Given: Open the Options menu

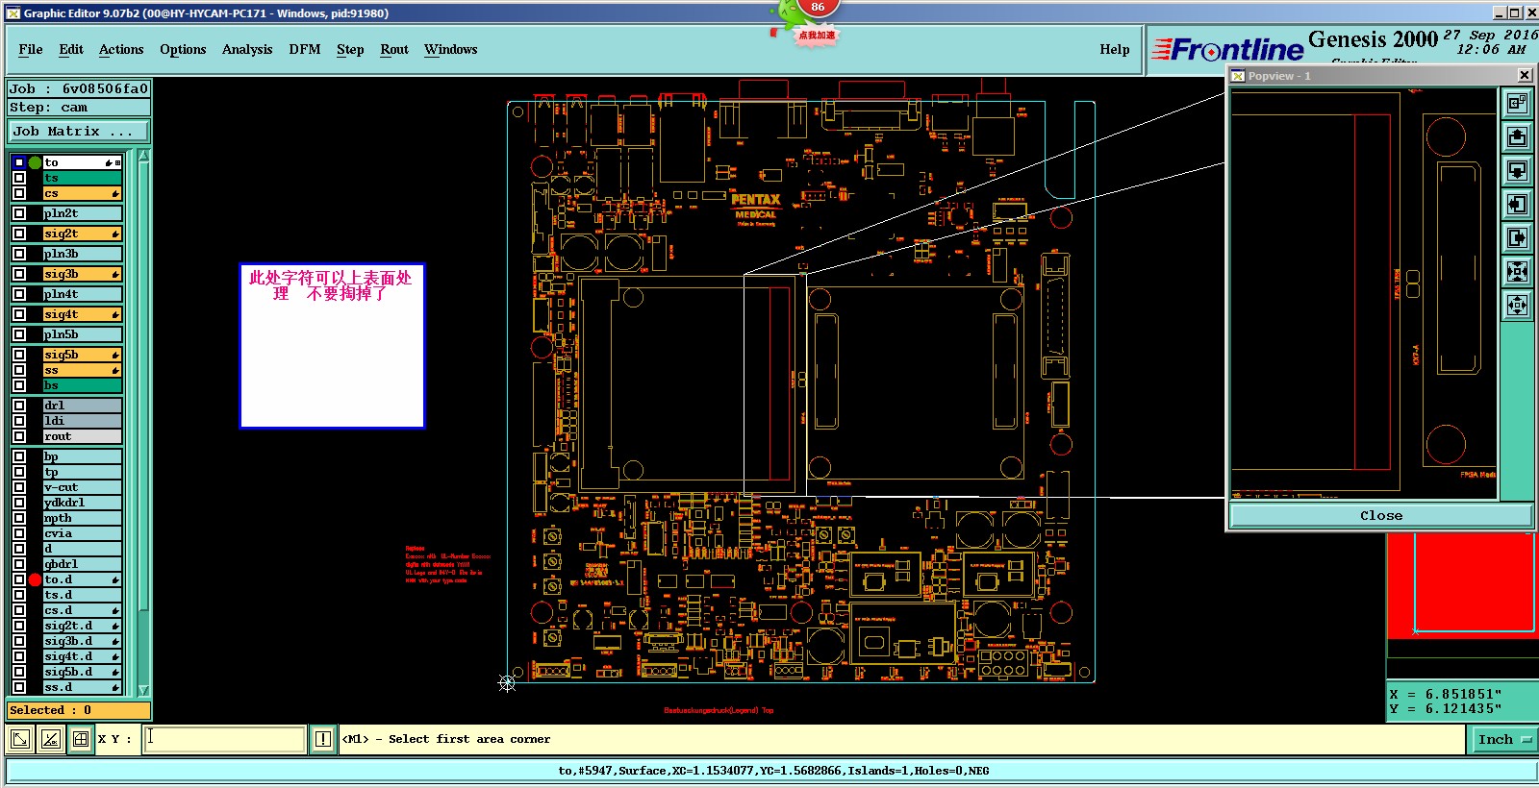Looking at the screenshot, I should (183, 49).
